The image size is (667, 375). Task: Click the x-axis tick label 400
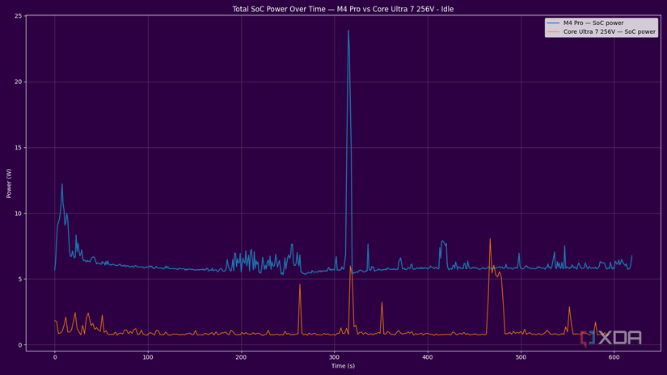click(428, 357)
